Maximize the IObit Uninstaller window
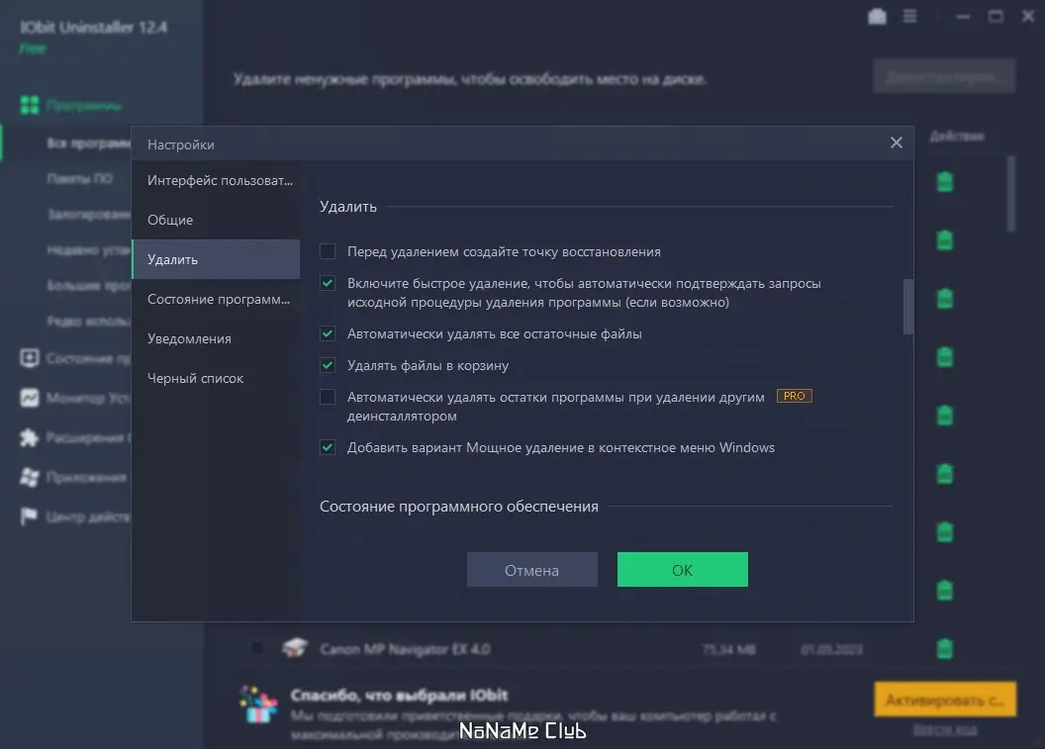The width and height of the screenshot is (1045, 749). click(996, 16)
